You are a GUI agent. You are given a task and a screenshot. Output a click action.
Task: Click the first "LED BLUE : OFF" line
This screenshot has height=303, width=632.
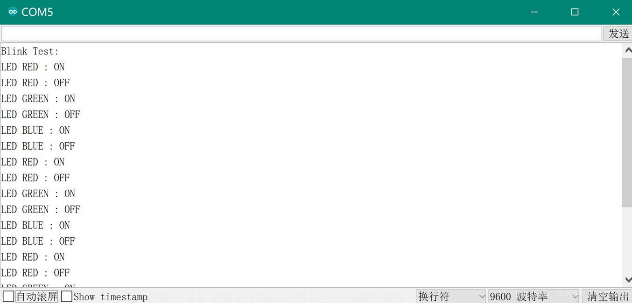point(38,146)
